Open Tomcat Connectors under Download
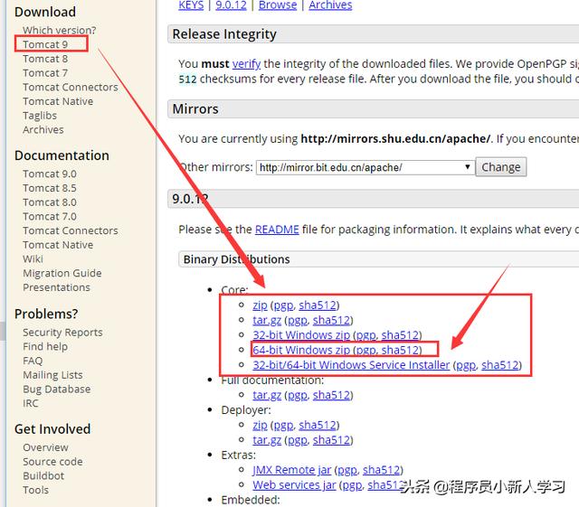 (71, 87)
